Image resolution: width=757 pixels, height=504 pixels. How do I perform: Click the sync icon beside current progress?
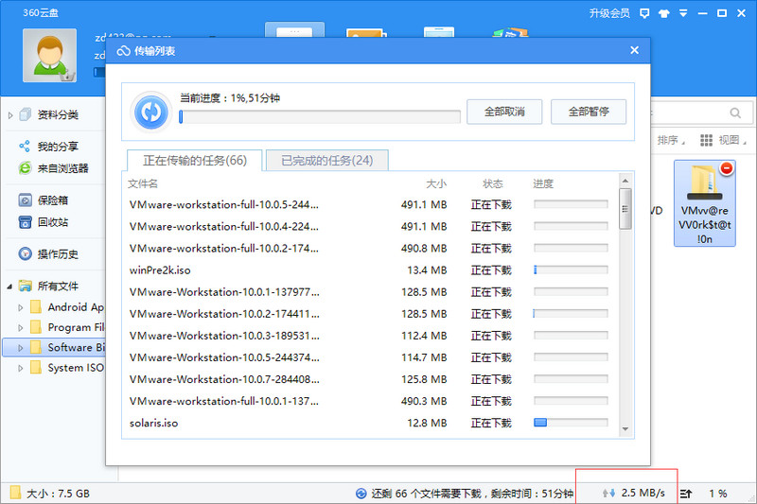pyautogui.click(x=151, y=113)
